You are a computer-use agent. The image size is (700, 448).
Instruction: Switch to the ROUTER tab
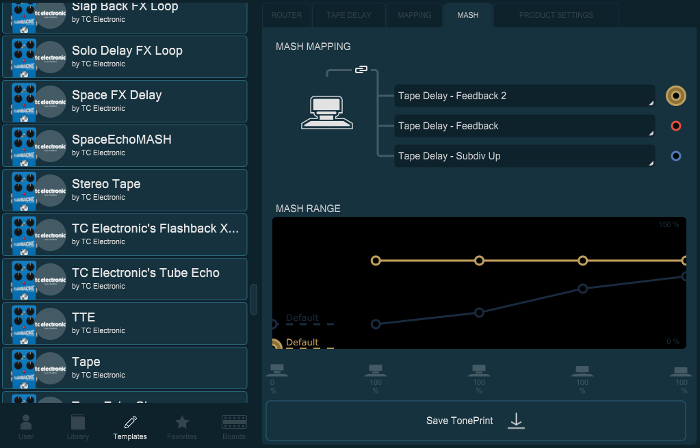287,15
